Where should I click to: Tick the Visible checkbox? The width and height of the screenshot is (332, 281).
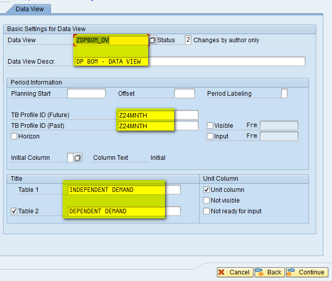click(210, 125)
